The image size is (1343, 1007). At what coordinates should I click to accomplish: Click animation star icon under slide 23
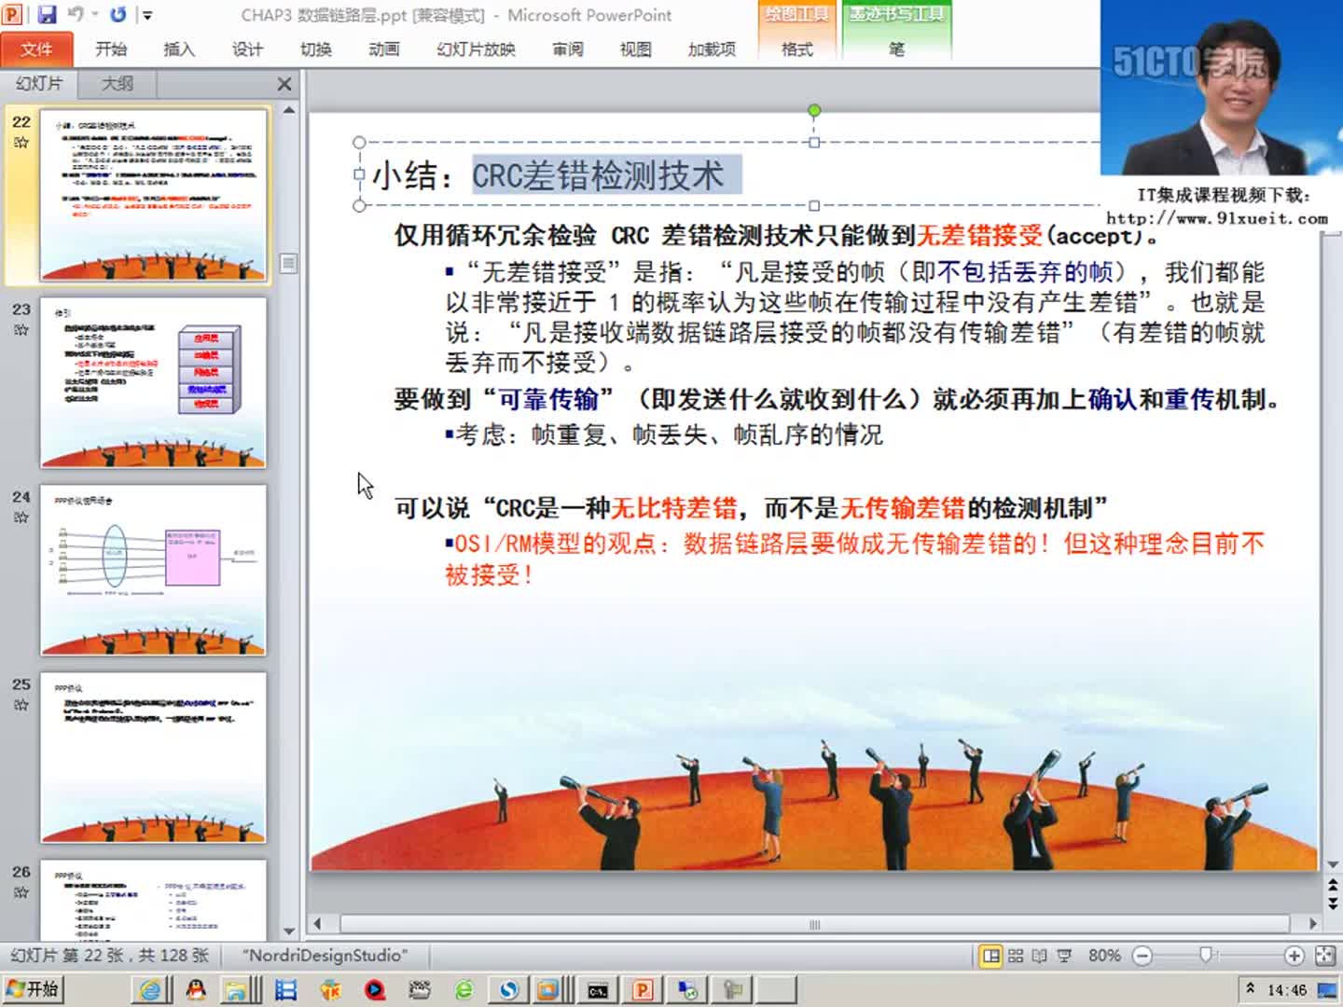[x=21, y=330]
